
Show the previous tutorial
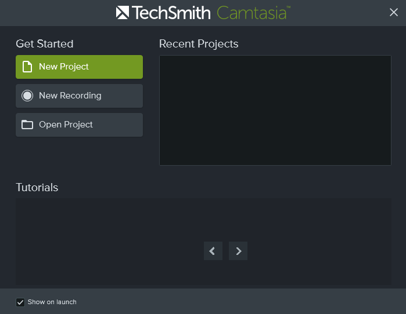pos(213,251)
